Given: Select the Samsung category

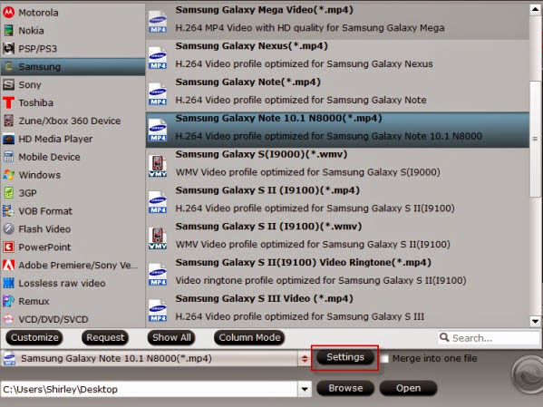Looking at the screenshot, I should coord(73,66).
